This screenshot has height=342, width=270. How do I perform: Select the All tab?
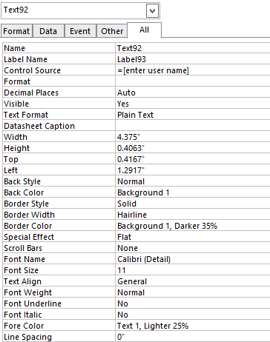(144, 30)
